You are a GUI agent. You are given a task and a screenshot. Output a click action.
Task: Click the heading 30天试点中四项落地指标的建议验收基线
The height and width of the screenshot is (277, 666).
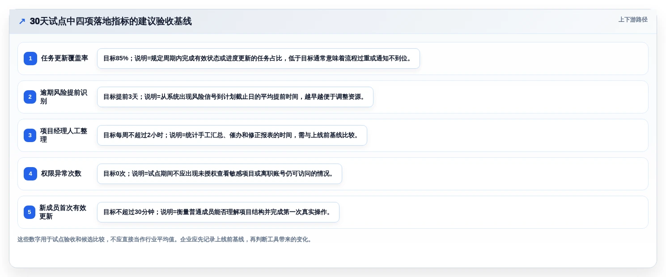tap(110, 21)
